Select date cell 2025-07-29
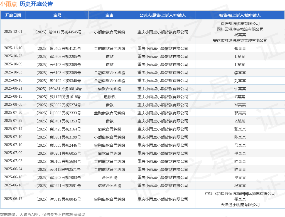Screen dimensions: 285x217 point(13,120)
